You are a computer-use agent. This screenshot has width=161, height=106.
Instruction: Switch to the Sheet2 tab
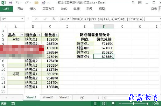pyautogui.click(x=48, y=97)
